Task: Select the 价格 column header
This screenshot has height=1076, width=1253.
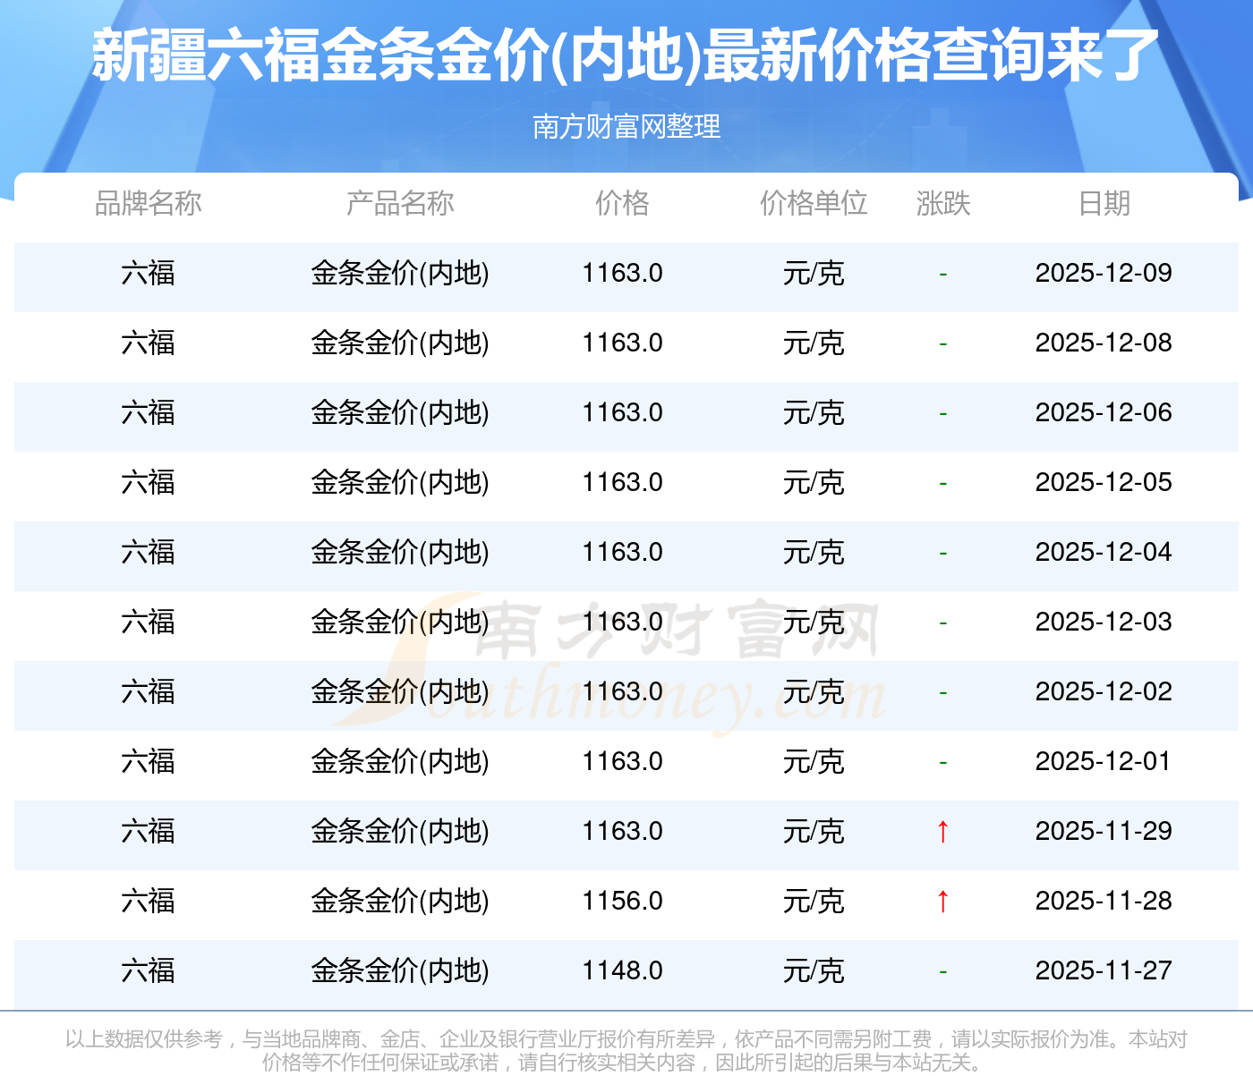Action: [623, 203]
